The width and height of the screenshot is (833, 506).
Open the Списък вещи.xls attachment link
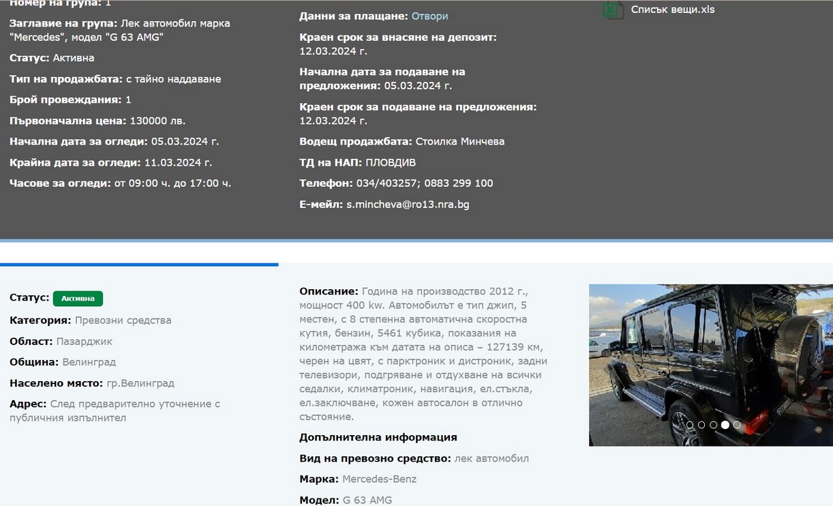click(672, 10)
